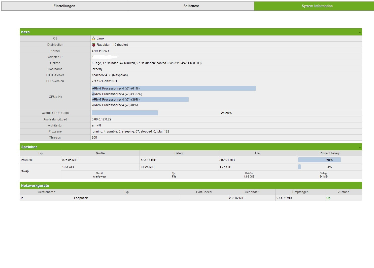This screenshot has height=268, width=374.
Task: Click the 36% CPU core usage bar
Action: tap(140, 100)
